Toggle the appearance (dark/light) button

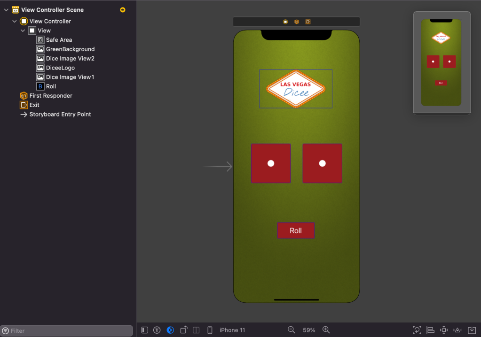(170, 330)
